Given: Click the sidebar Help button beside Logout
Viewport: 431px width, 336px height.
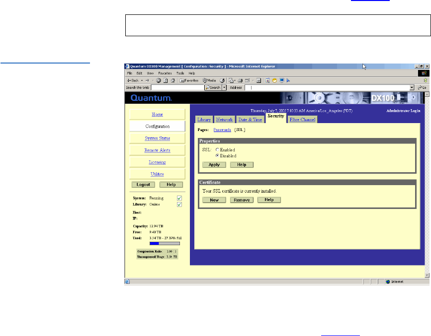Looking at the screenshot, I should pyautogui.click(x=171, y=185).
